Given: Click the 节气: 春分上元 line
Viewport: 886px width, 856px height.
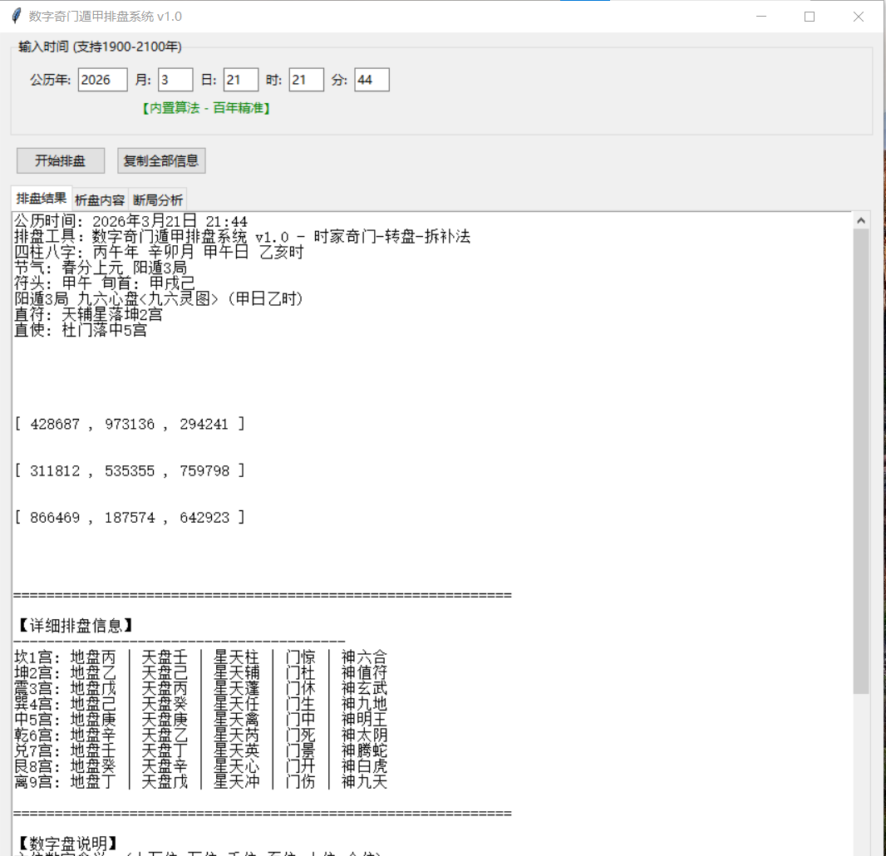Looking at the screenshot, I should pyautogui.click(x=101, y=268).
